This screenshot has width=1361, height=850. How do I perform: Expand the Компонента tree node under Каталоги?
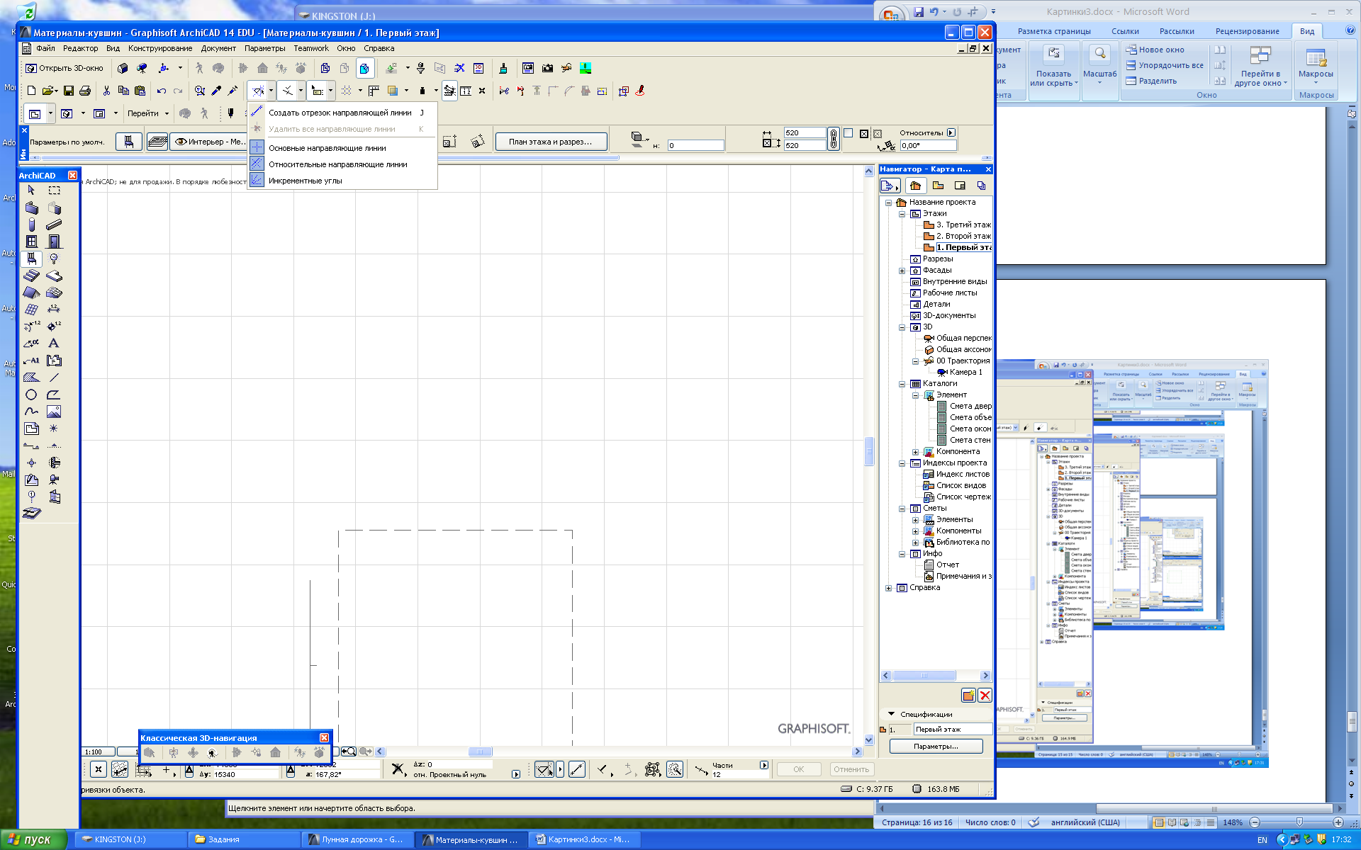click(915, 452)
